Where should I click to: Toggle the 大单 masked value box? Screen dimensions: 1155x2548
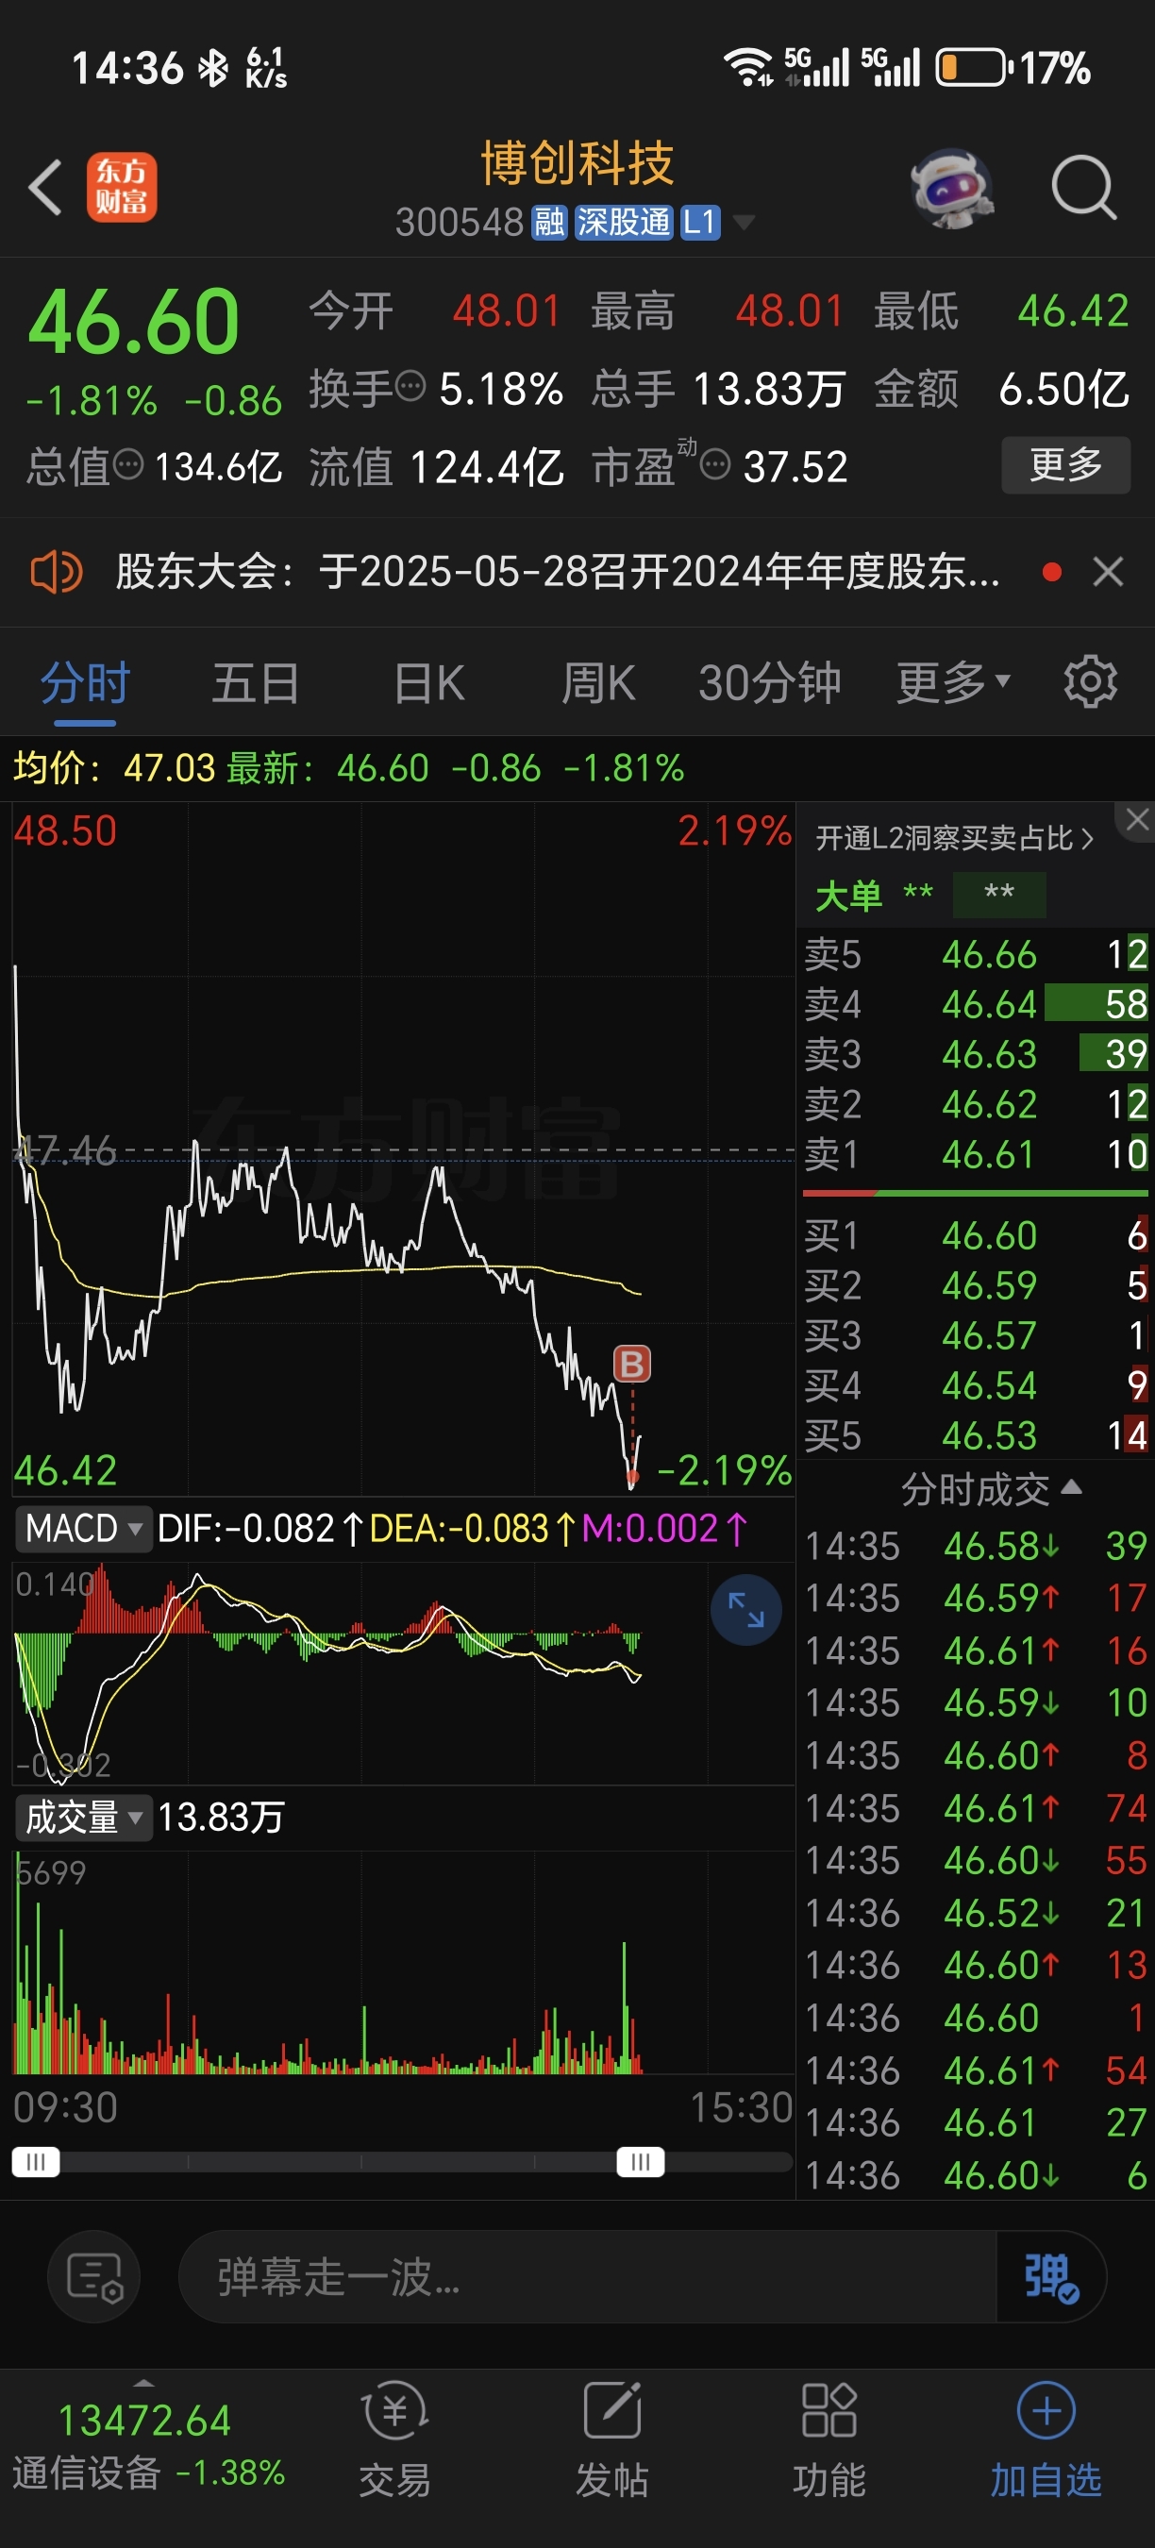coord(998,895)
